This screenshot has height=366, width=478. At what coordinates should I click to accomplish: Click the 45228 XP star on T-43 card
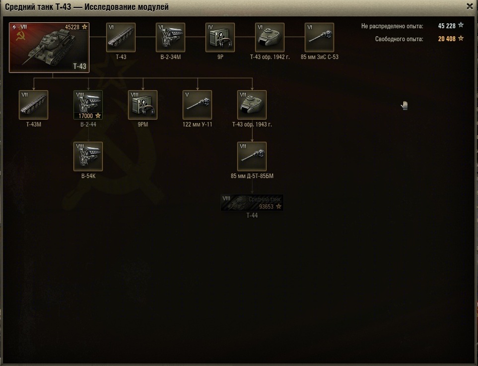click(84, 27)
